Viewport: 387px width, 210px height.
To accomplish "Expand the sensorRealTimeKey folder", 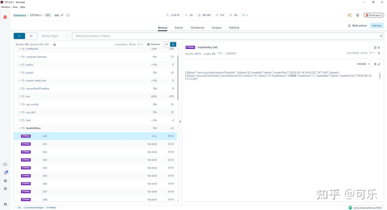I will 20,89.
